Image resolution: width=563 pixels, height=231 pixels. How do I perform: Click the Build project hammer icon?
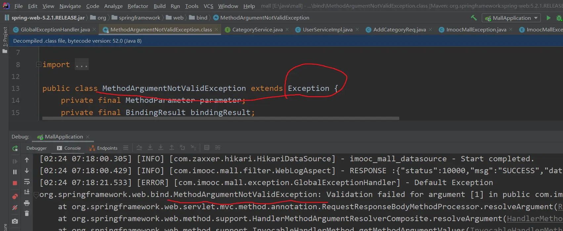point(474,18)
